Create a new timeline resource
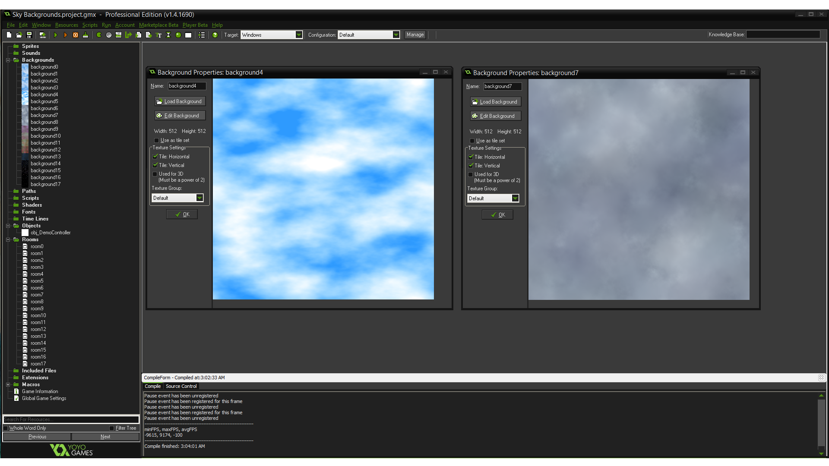Image resolution: width=829 pixels, height=466 pixels. click(168, 35)
